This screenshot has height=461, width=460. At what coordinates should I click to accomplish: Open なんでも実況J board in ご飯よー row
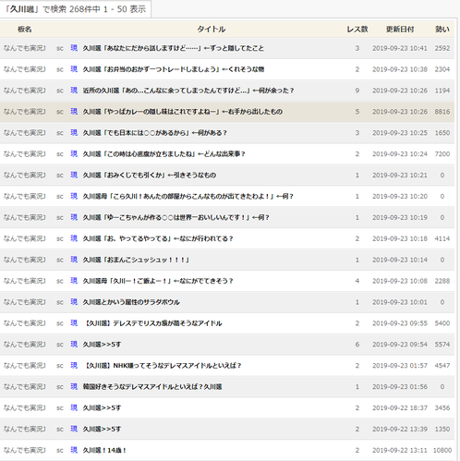pos(25,281)
